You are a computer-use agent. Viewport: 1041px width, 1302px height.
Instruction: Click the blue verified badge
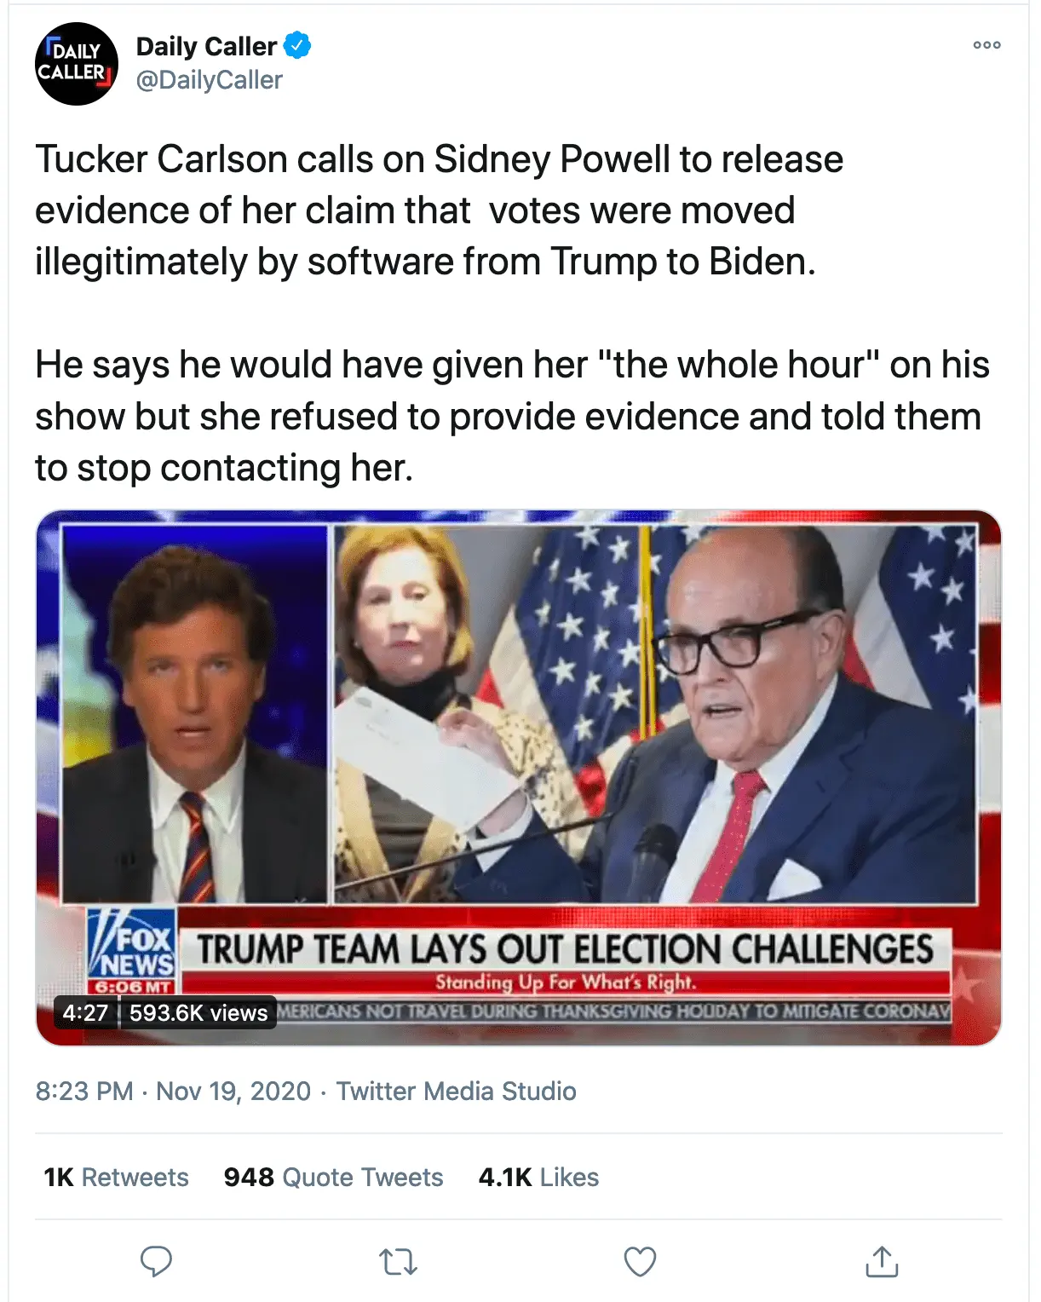click(x=297, y=45)
